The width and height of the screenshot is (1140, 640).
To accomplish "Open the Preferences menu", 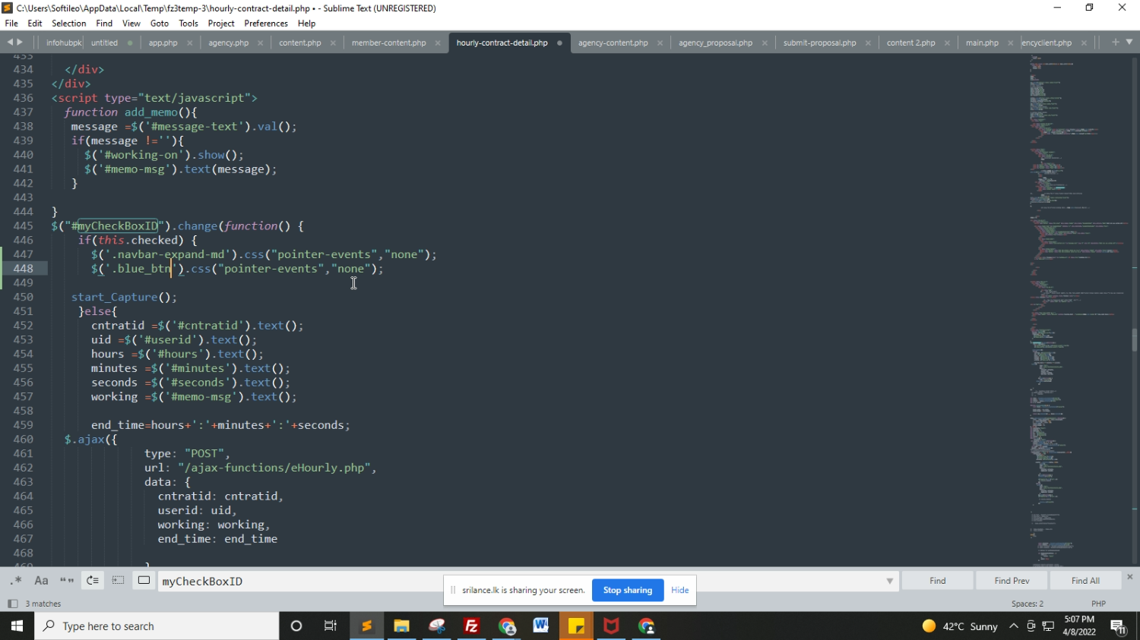I will coord(265,24).
